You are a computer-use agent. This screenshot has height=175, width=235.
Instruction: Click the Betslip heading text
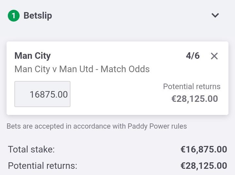(38, 16)
